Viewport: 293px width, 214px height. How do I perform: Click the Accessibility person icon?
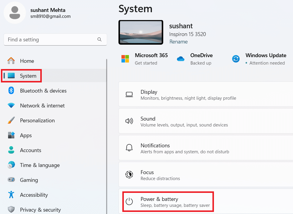11,195
